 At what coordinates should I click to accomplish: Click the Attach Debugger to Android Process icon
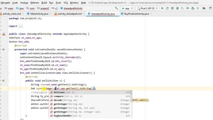tap(193, 8)
